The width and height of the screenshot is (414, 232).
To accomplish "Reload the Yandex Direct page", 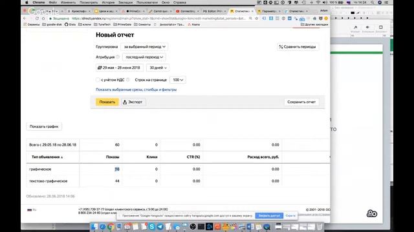I will (x=37, y=19).
